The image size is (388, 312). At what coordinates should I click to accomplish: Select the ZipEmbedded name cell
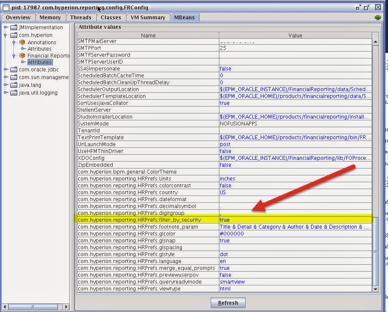coord(148,165)
